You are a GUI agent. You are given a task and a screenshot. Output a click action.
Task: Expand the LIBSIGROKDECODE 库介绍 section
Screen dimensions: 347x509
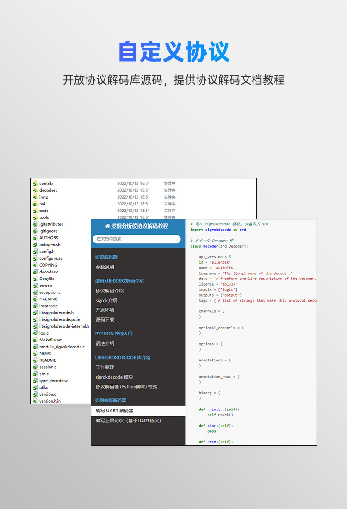tap(123, 357)
